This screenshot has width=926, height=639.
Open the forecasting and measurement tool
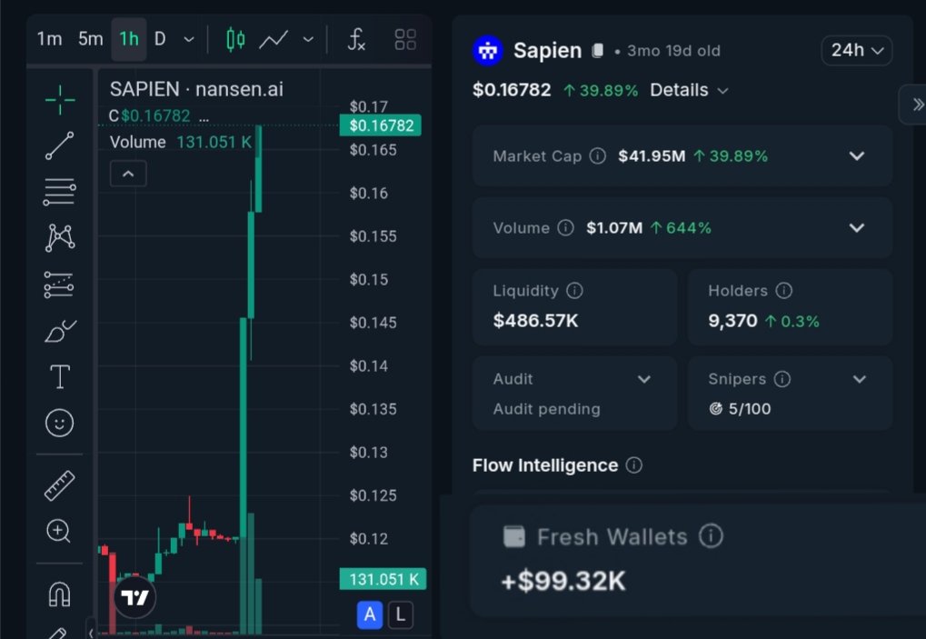[59, 285]
